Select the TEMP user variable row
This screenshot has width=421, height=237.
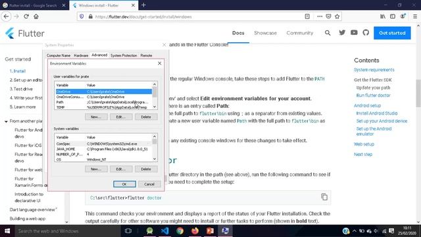click(x=104, y=107)
